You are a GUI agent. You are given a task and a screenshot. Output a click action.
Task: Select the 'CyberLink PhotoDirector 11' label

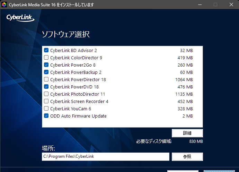[x=78, y=94]
